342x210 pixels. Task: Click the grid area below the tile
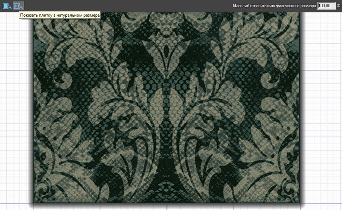click(167, 207)
